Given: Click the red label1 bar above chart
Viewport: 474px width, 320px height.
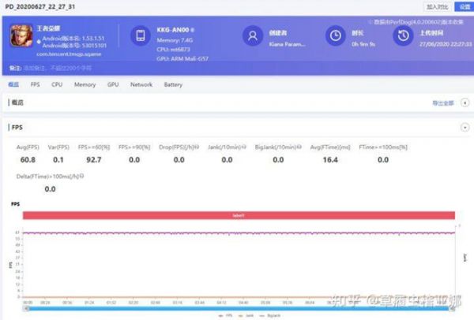Looking at the screenshot, I should pyautogui.click(x=239, y=215).
